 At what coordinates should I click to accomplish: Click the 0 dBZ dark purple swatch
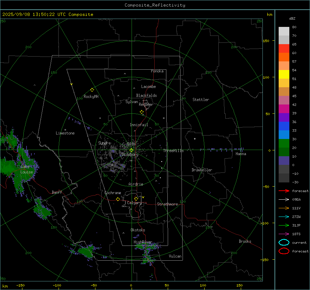click(x=284, y=161)
